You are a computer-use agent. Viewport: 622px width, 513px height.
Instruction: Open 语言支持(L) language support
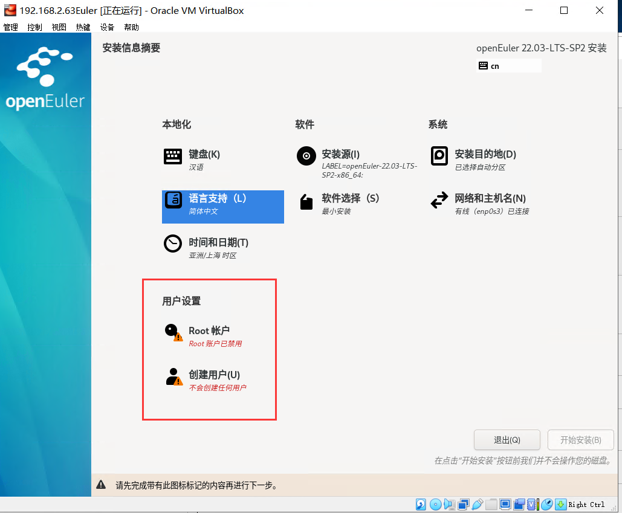(223, 207)
